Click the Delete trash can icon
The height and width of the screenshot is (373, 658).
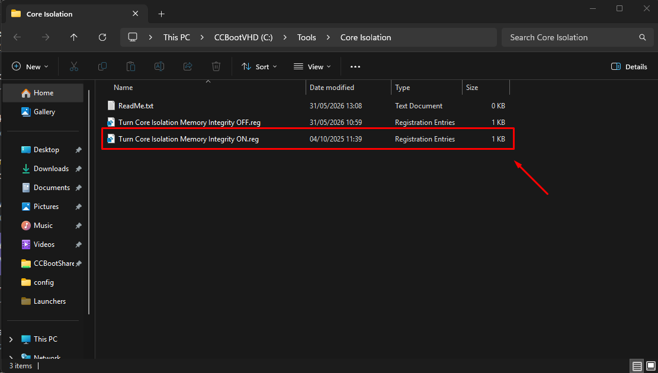(x=216, y=66)
